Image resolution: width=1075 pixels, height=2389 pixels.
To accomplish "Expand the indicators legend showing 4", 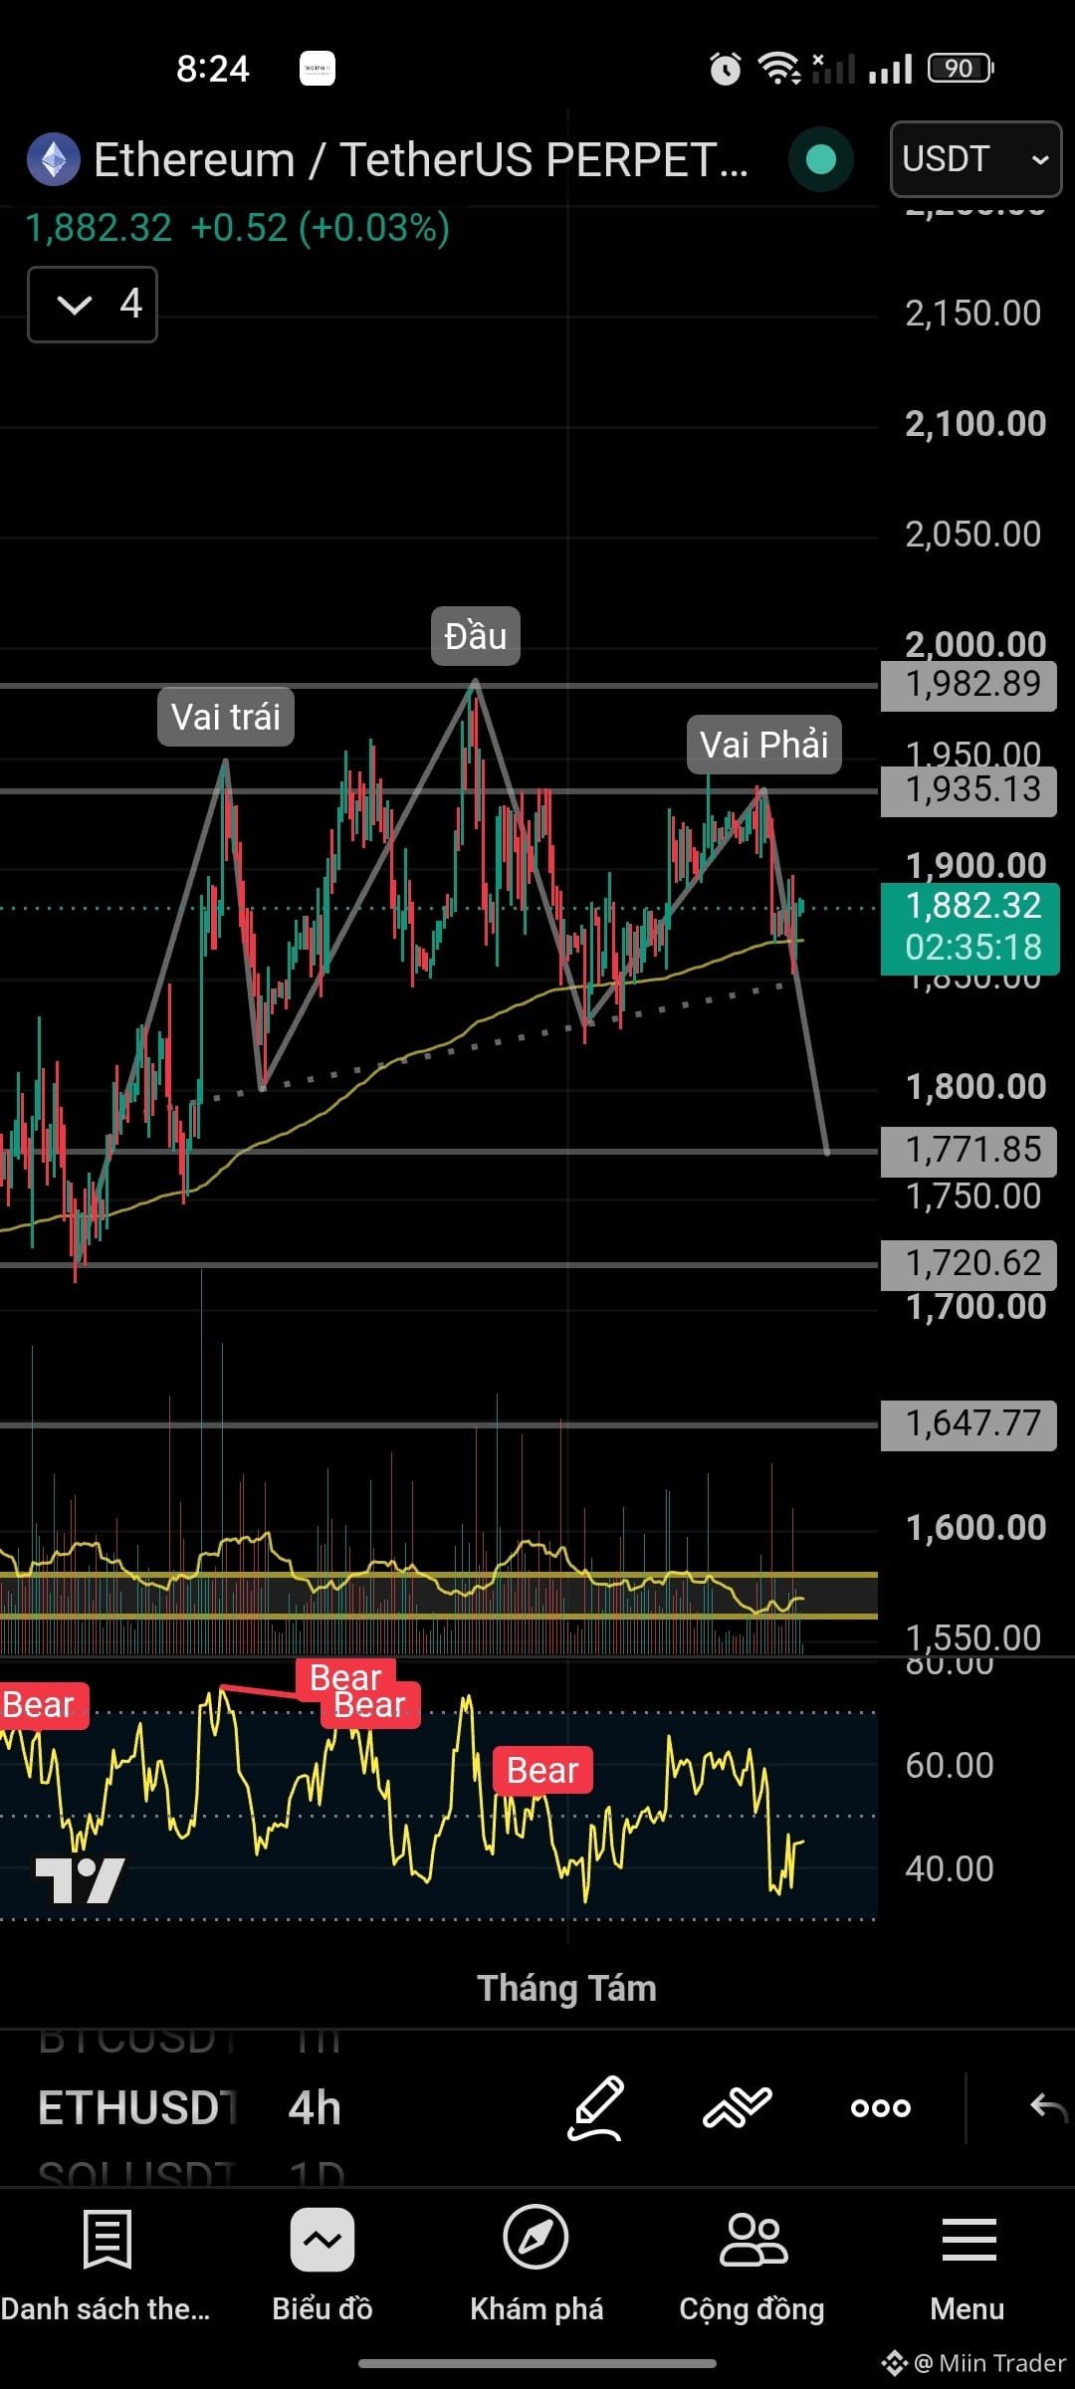I will coord(93,305).
